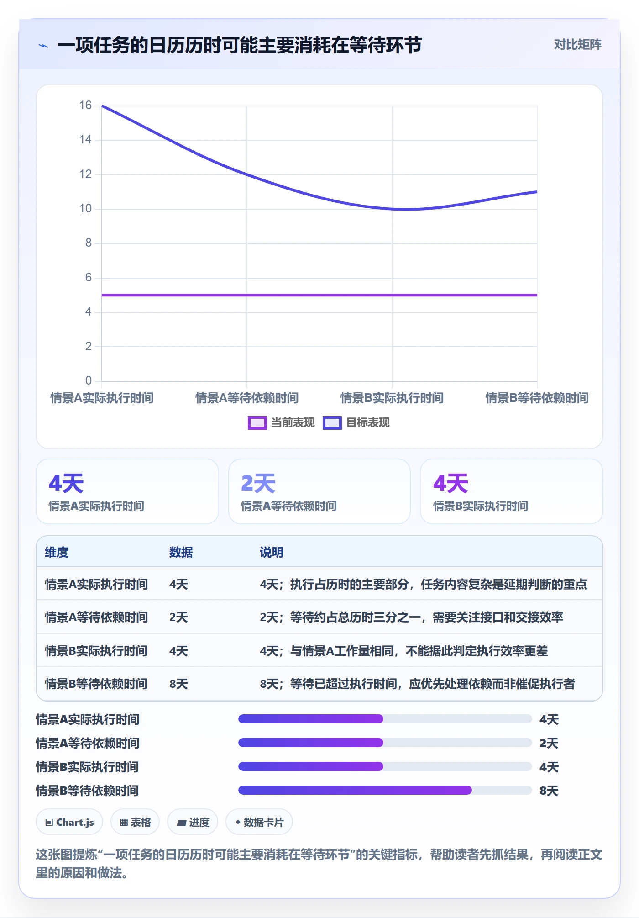
Task: Click the main heading 一项任务的日历历时可能主要消耗在等待环节
Action: [240, 45]
